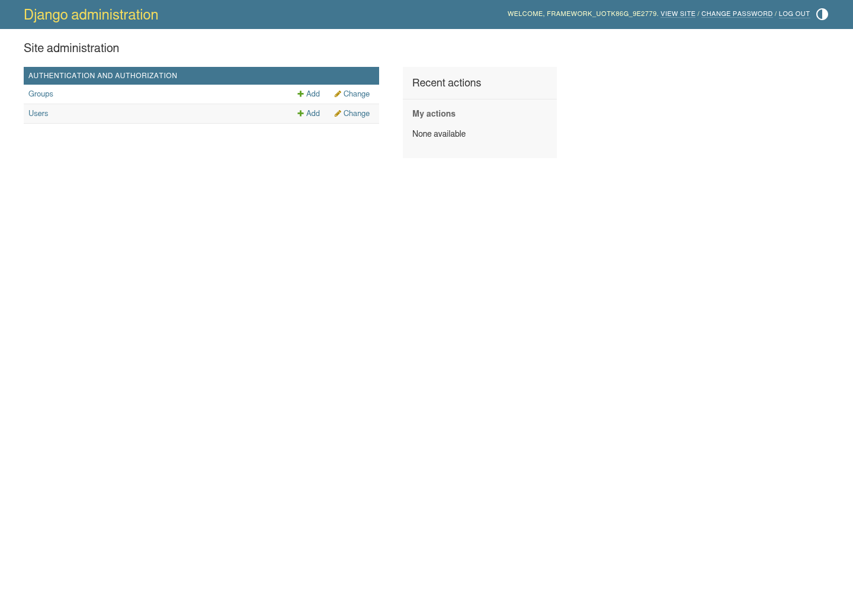
Task: Open Authentication and Authorization section header
Action: (x=103, y=76)
